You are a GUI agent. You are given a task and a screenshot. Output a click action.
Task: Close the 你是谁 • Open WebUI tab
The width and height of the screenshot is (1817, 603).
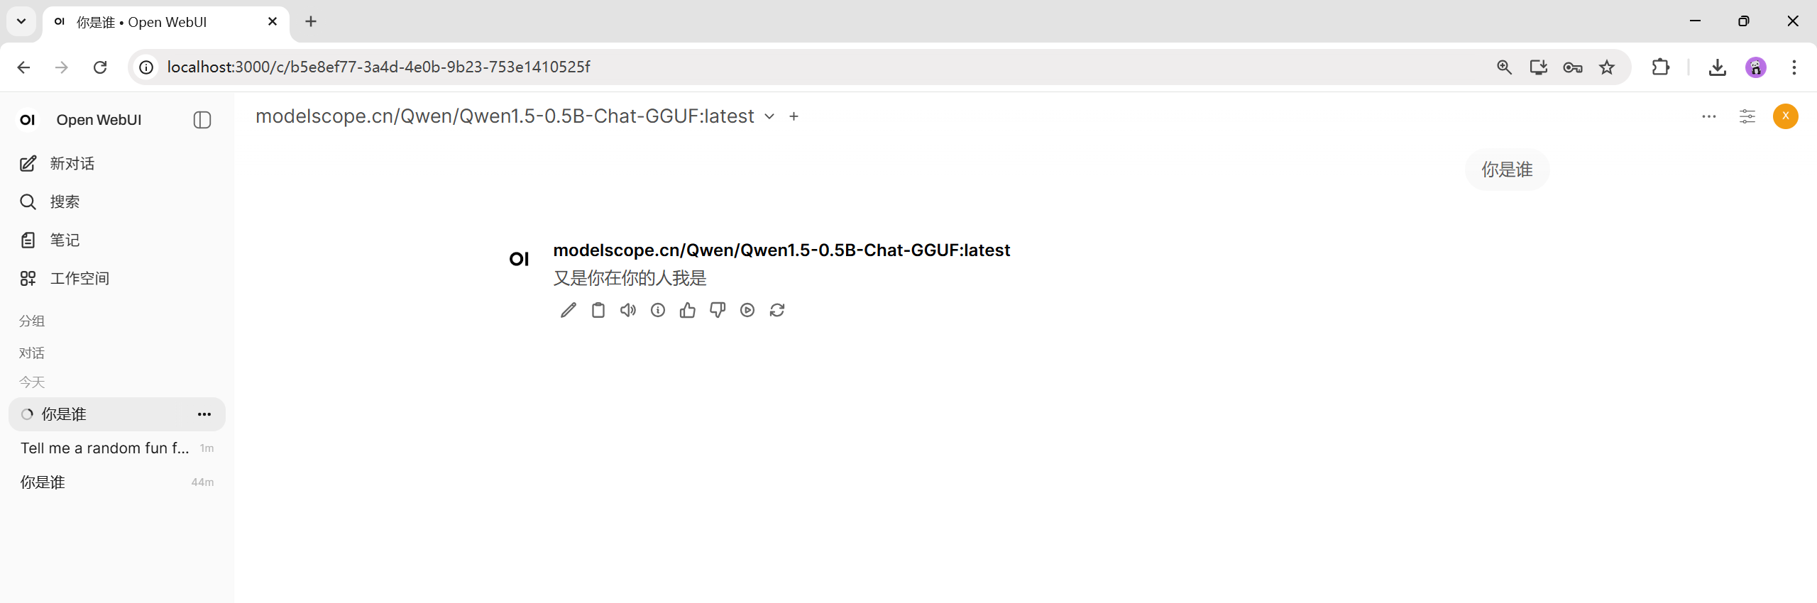pos(273,22)
